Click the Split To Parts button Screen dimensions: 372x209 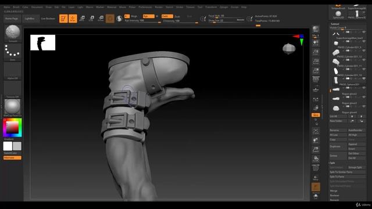click(x=348, y=176)
